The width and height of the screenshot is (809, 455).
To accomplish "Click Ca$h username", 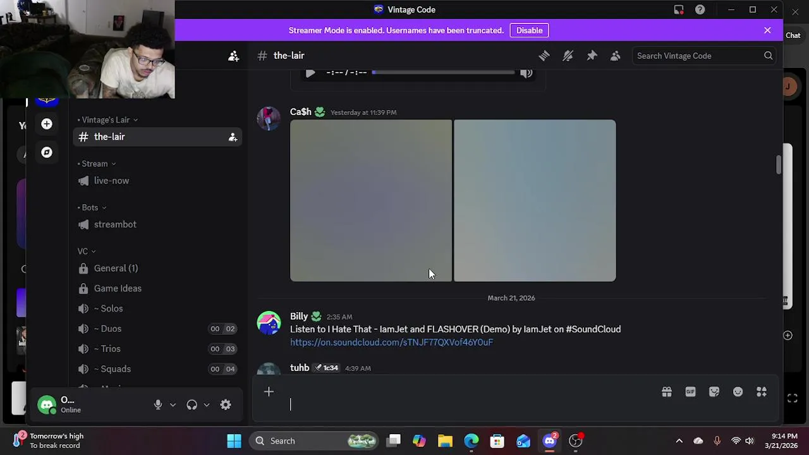I will pos(301,112).
